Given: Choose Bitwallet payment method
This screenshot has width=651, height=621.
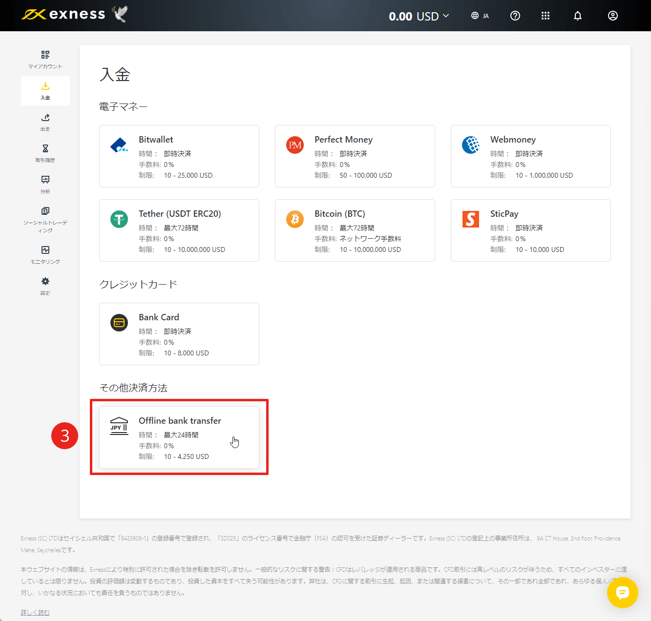Looking at the screenshot, I should 179,156.
